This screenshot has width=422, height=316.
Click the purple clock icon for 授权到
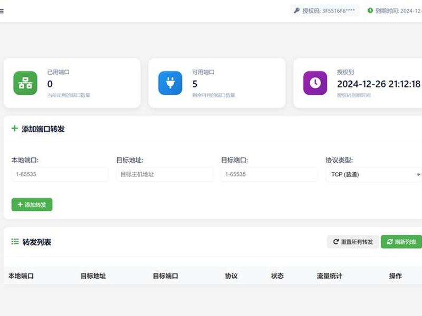click(x=315, y=83)
